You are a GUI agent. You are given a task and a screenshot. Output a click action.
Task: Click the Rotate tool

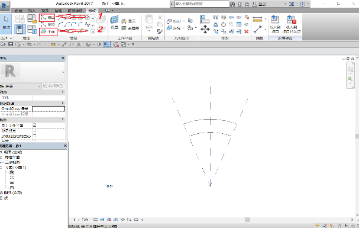tap(224, 24)
